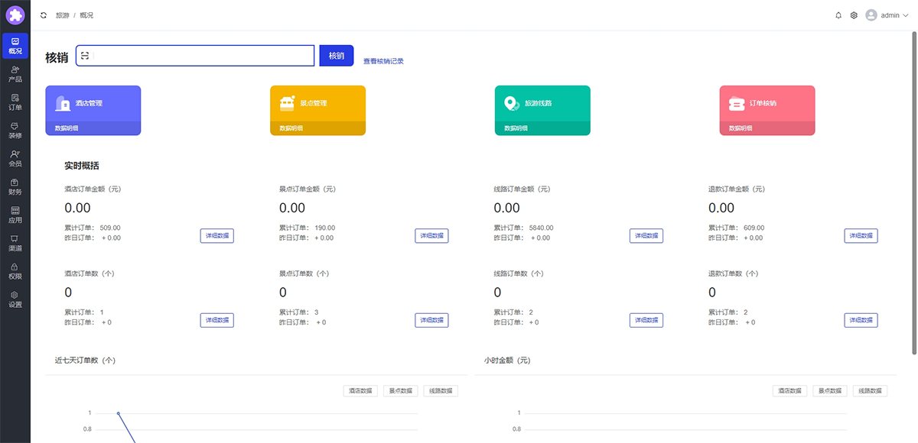Select 景点数据 in 小时金额 chart
The image size is (918, 443).
pyautogui.click(x=830, y=391)
